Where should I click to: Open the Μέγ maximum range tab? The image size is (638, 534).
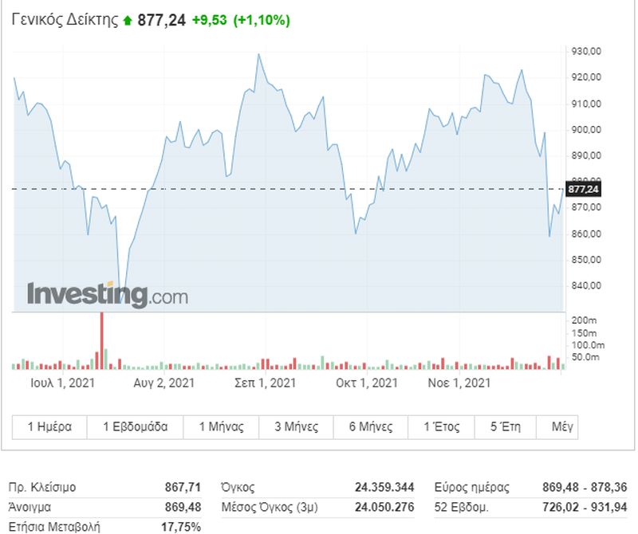point(557,427)
